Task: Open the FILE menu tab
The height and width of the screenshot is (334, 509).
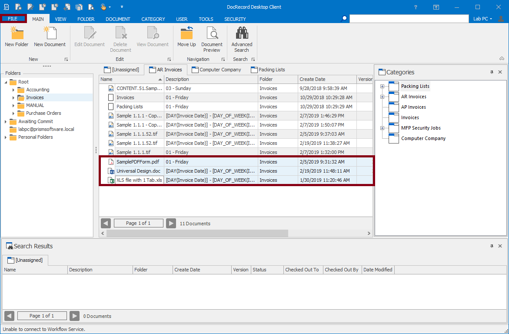Action: (13, 19)
